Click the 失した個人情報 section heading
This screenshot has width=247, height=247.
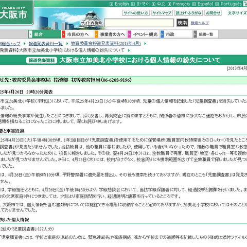[x=14, y=220]
